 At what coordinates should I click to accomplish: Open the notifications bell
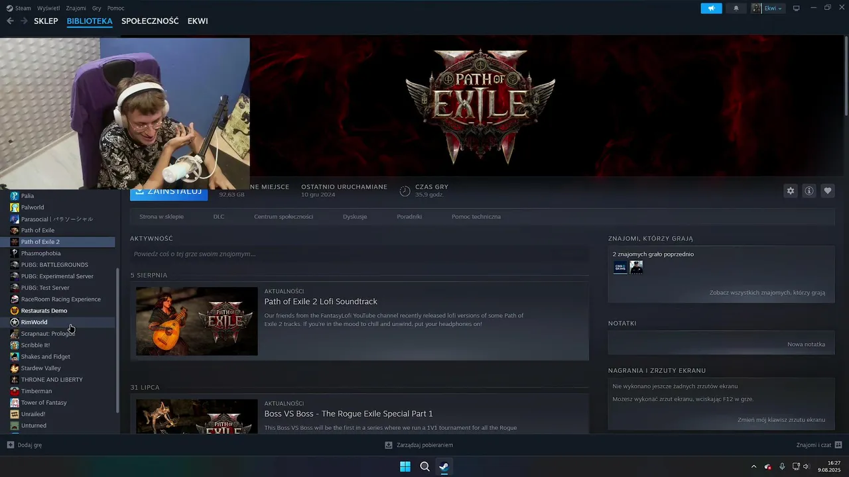736,9
